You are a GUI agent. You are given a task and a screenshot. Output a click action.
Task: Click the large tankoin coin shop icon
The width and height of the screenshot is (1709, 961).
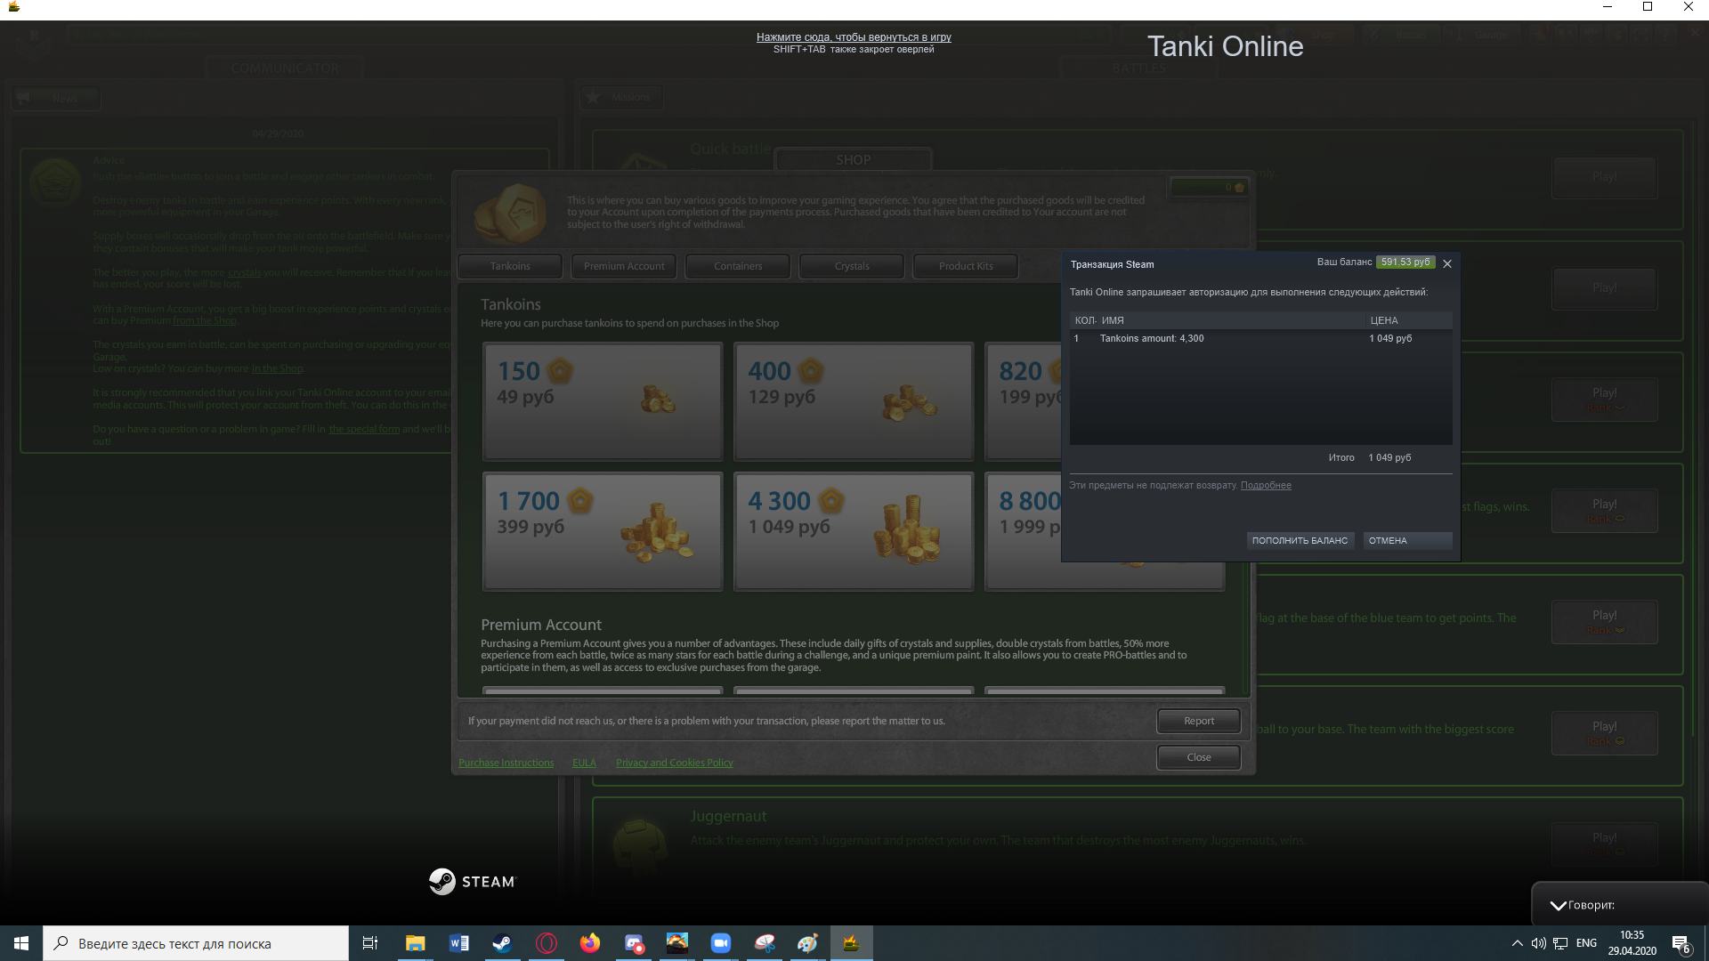coord(511,214)
